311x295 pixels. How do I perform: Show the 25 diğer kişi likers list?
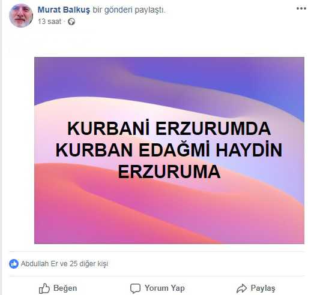[x=89, y=264]
